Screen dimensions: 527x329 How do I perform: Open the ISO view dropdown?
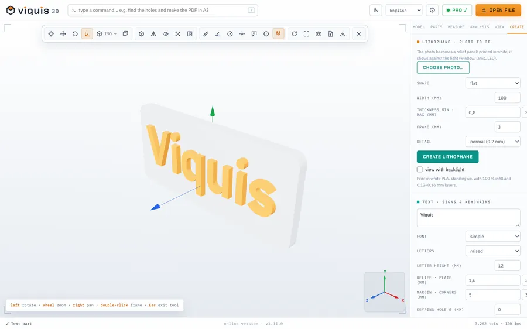106,33
